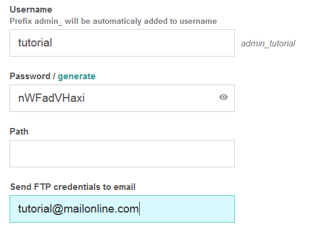Screen dimensions: 311x228
Task: Click the word Prefix in the username hint
Action: 21,21
